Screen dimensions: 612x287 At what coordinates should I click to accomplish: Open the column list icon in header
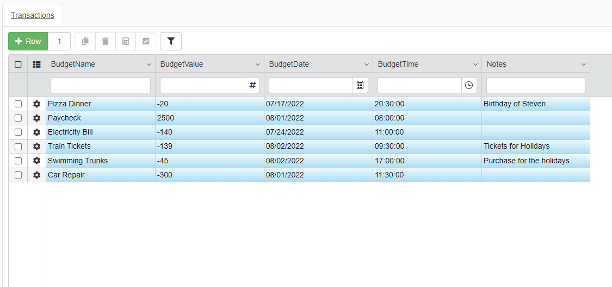[x=36, y=64]
